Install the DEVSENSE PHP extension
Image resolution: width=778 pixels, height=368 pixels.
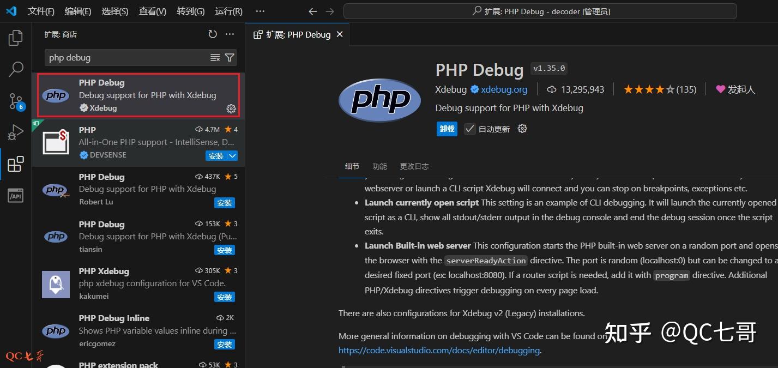216,156
